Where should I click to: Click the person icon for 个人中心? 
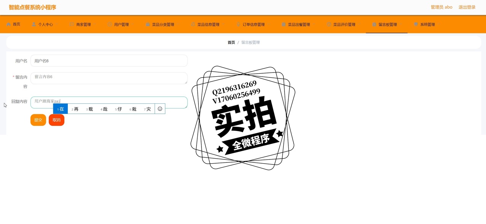click(x=34, y=24)
